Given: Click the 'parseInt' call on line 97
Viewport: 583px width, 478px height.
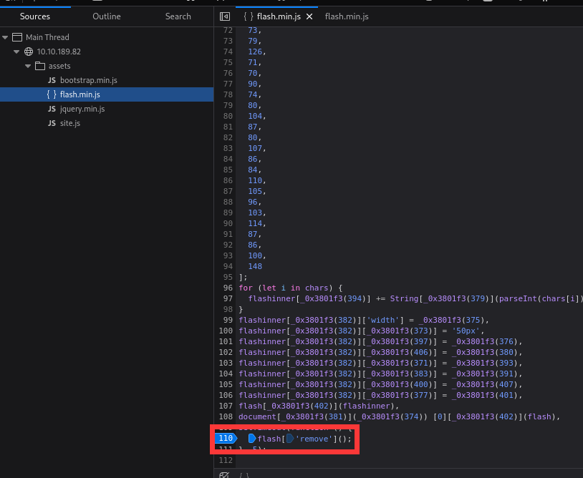Looking at the screenshot, I should (x=518, y=298).
